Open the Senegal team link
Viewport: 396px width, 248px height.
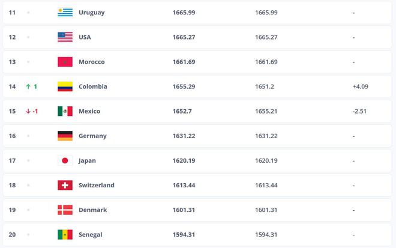[x=91, y=235]
